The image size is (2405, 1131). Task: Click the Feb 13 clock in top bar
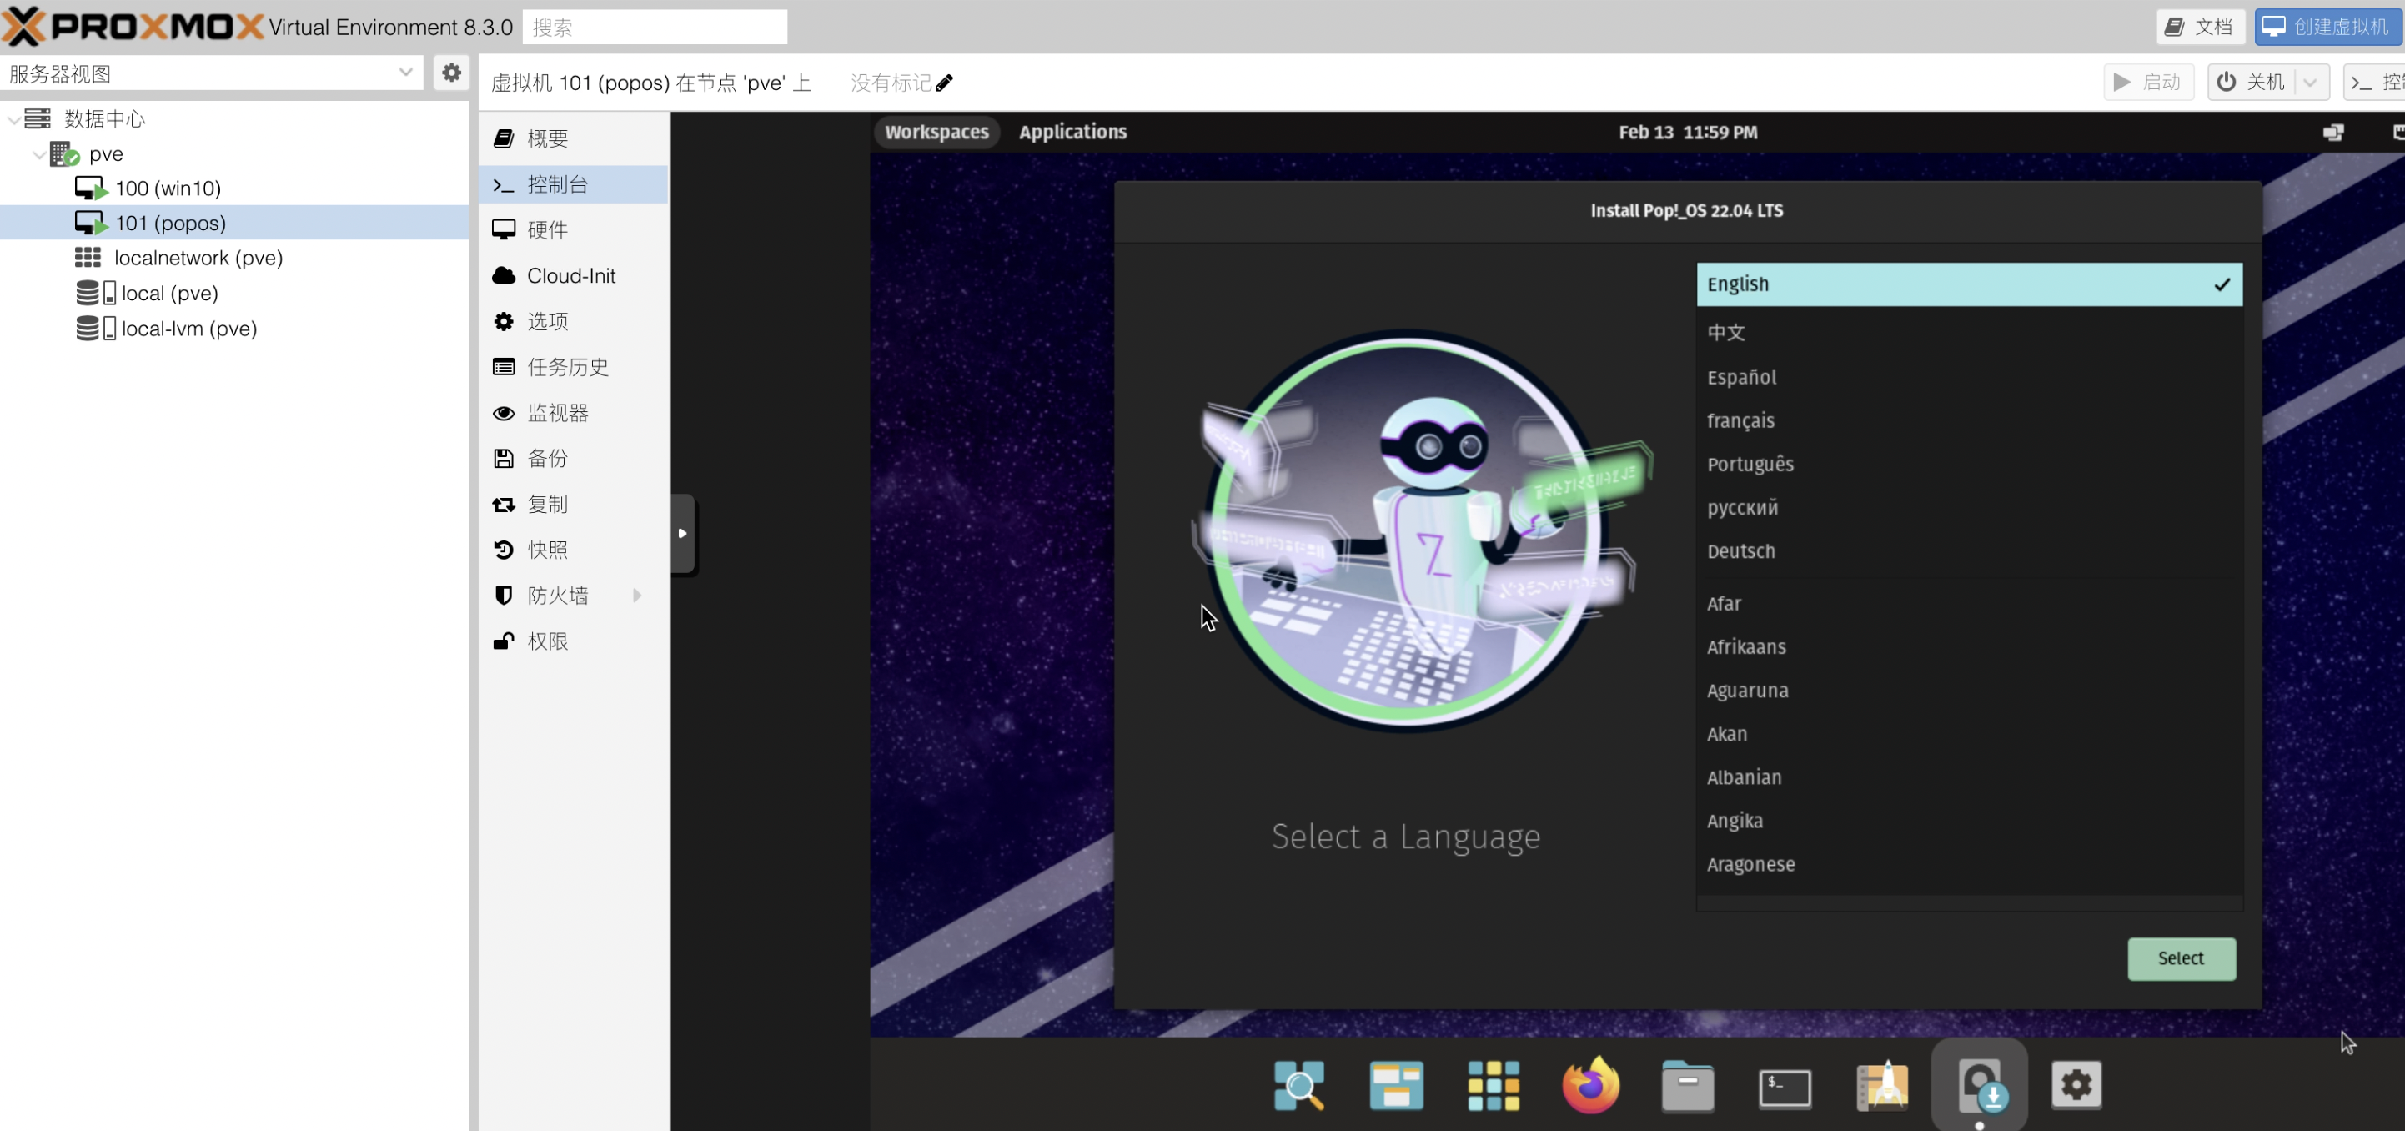point(1687,132)
